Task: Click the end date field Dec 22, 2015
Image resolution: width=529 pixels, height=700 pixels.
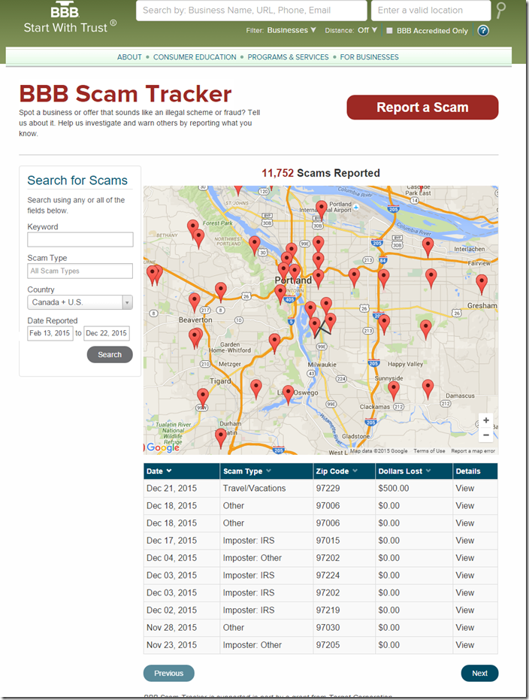Action: 107,333
